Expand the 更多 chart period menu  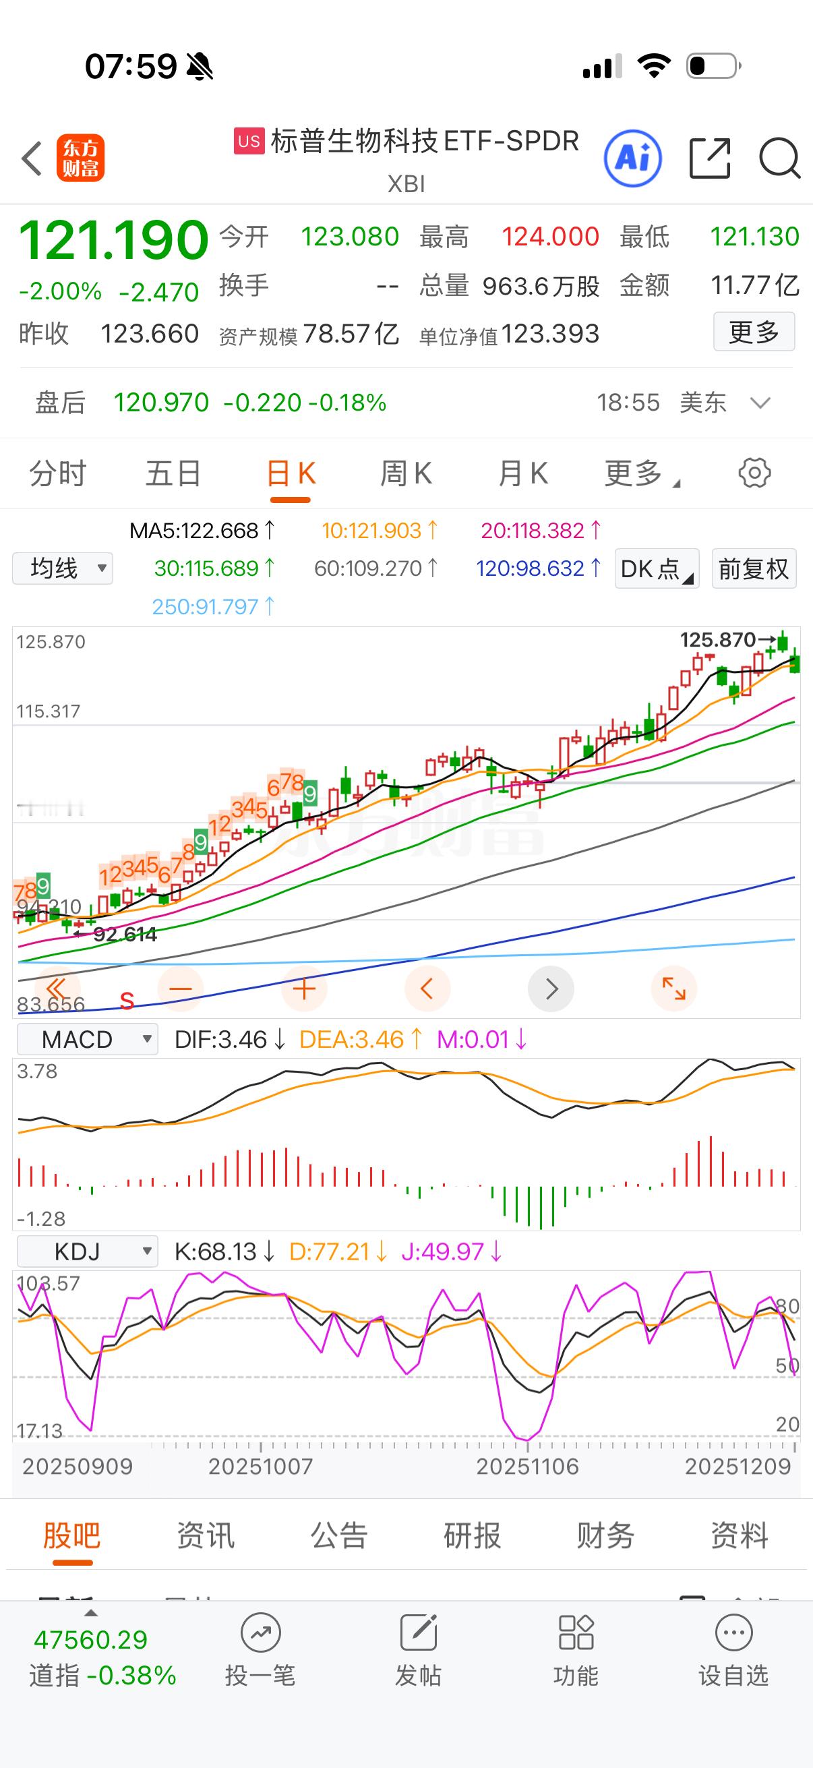pyautogui.click(x=642, y=473)
